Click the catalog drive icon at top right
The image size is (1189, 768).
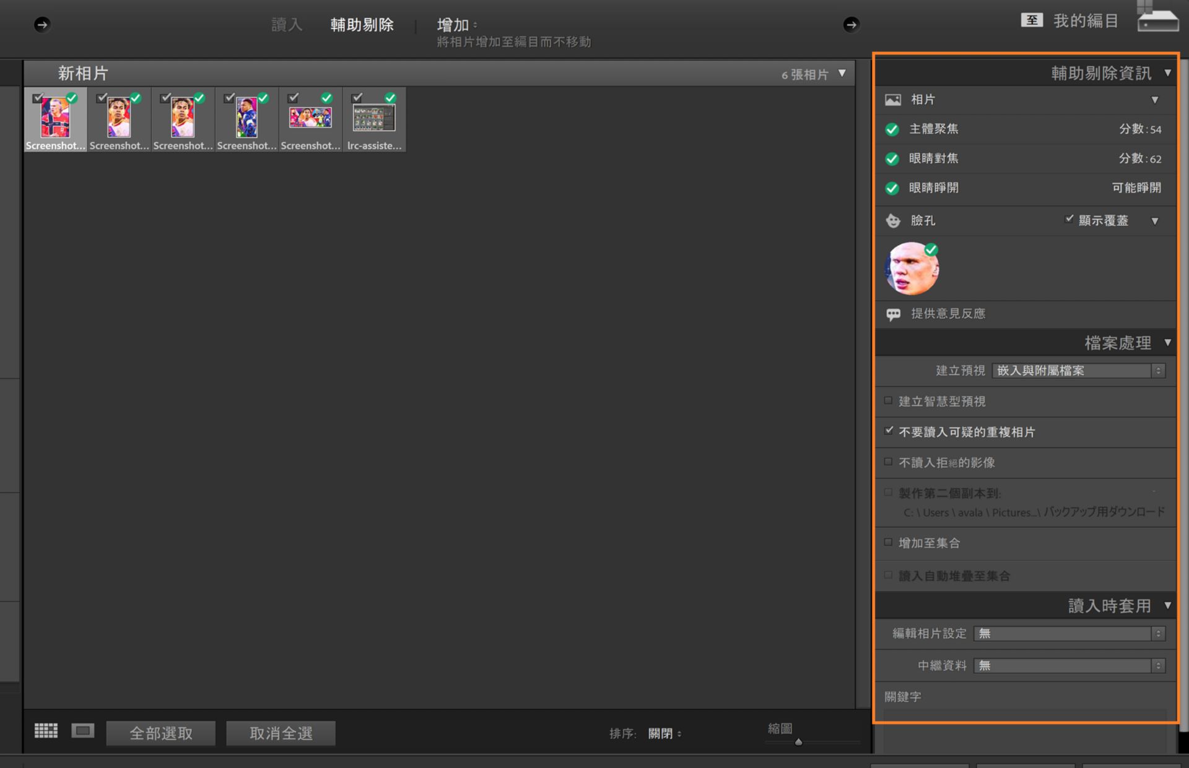coord(1157,17)
